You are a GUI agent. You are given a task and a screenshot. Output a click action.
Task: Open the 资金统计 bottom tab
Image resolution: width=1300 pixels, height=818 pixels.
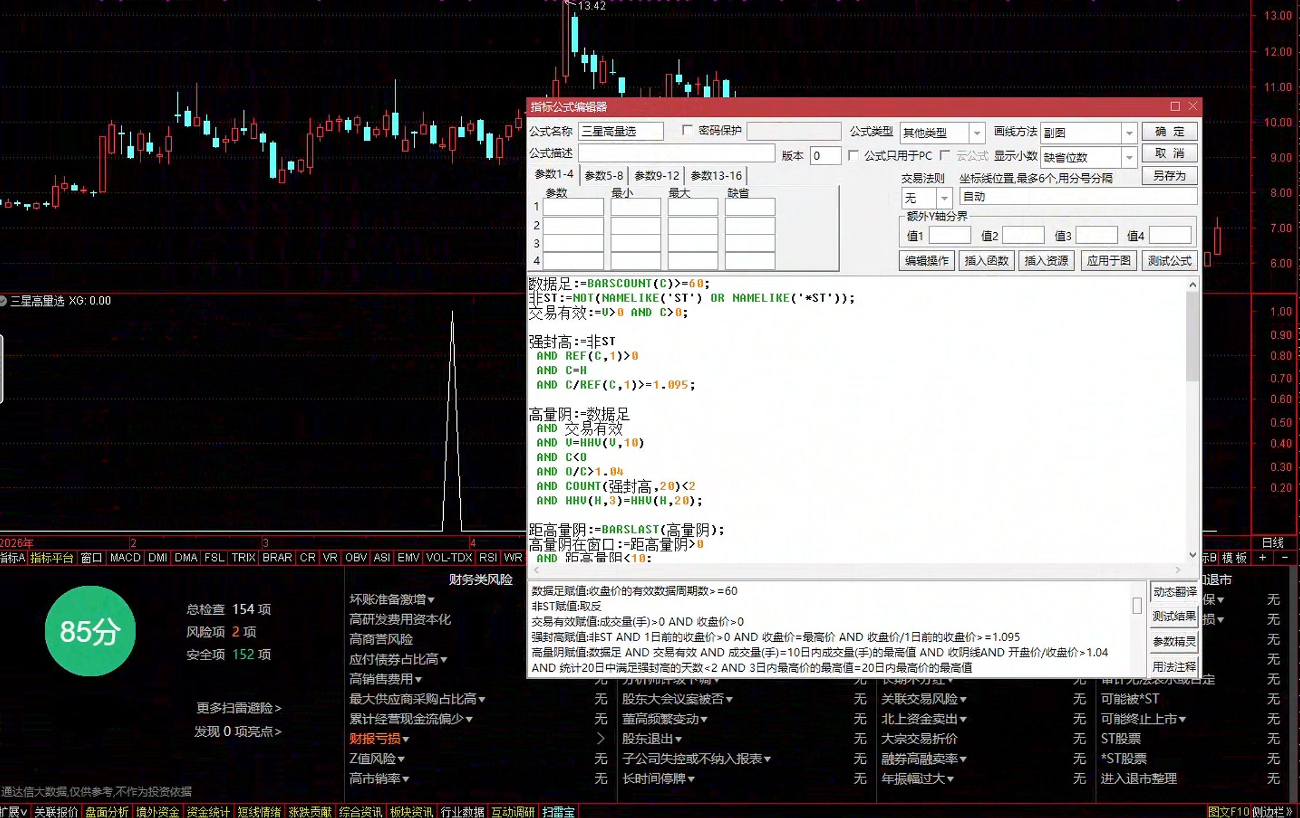[208, 812]
